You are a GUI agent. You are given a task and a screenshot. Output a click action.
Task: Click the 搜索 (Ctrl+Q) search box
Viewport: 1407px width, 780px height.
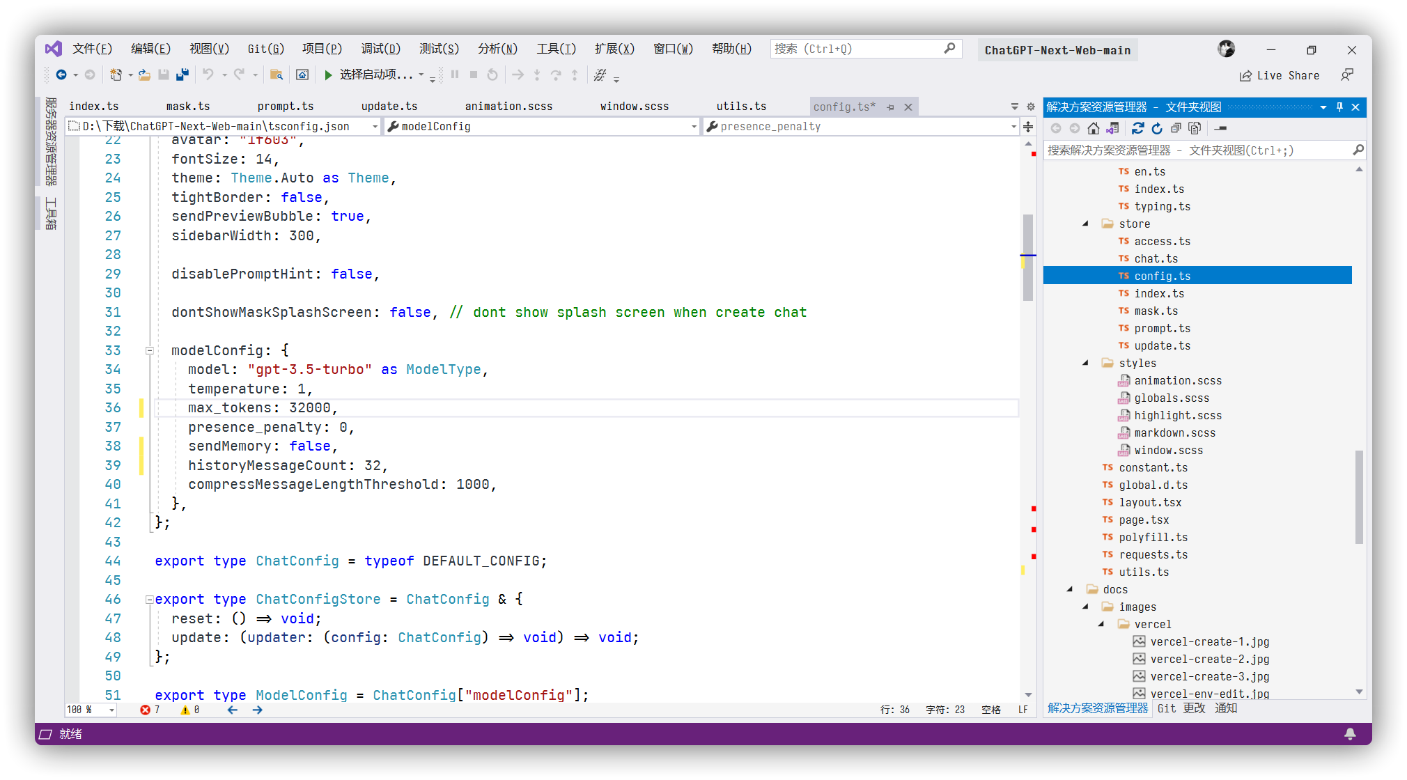click(857, 49)
